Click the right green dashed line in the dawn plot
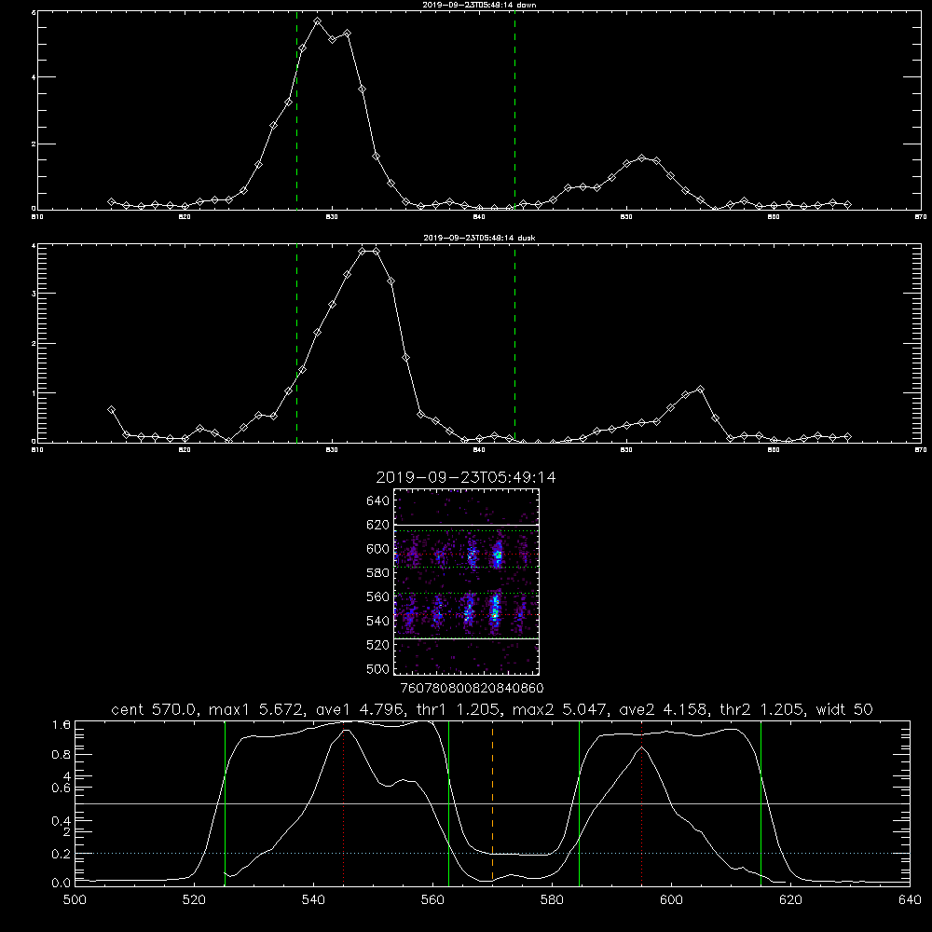932x932 pixels. 514,110
